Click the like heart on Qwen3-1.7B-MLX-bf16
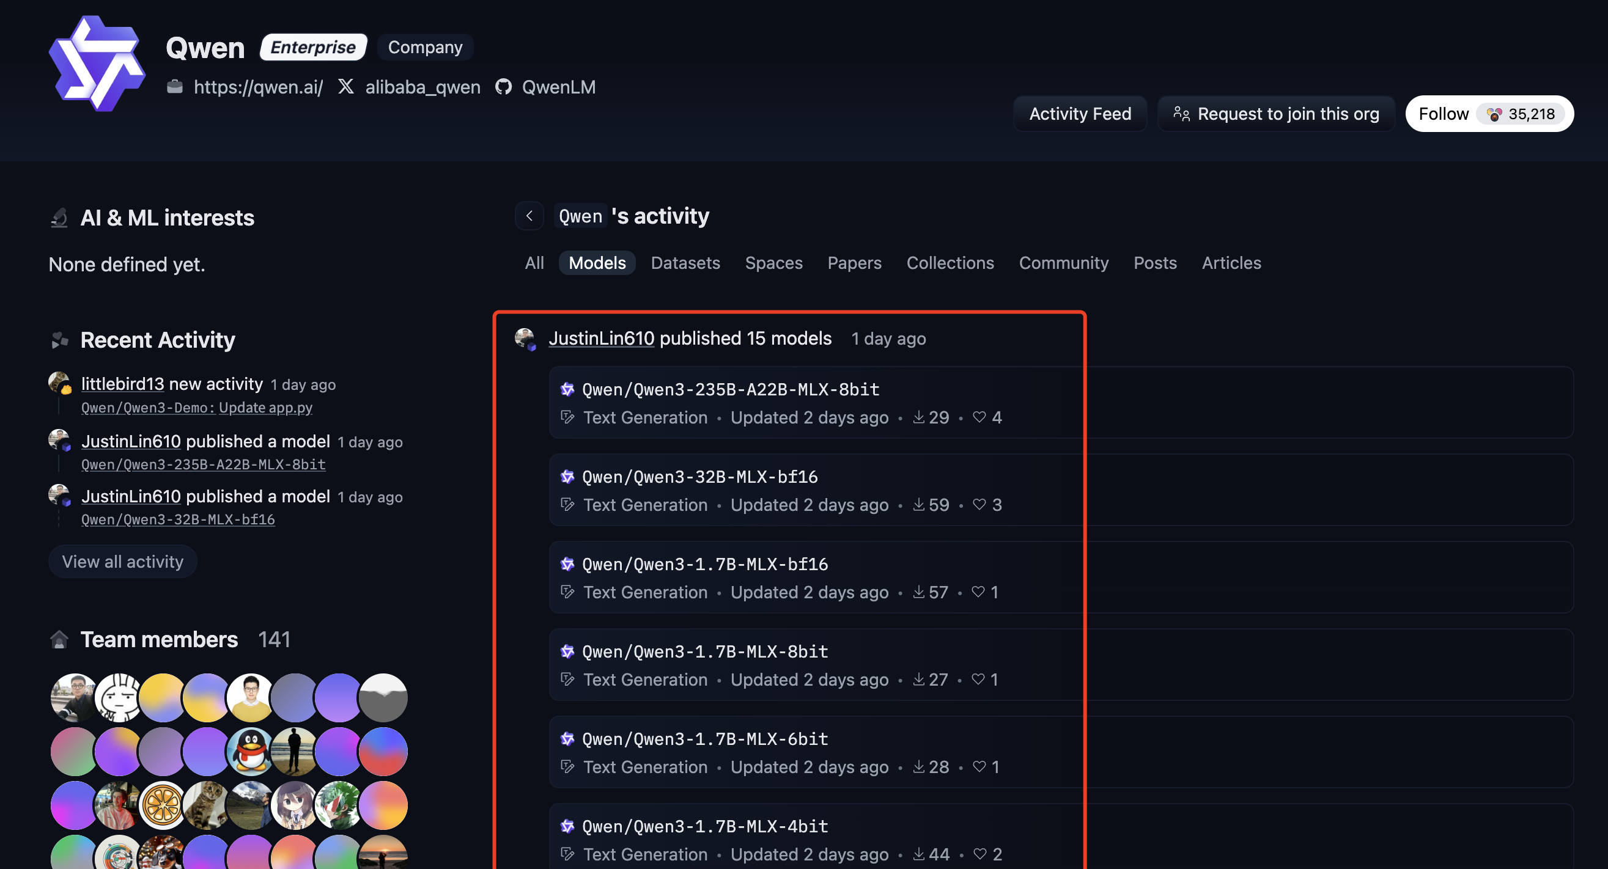1608x869 pixels. point(978,592)
